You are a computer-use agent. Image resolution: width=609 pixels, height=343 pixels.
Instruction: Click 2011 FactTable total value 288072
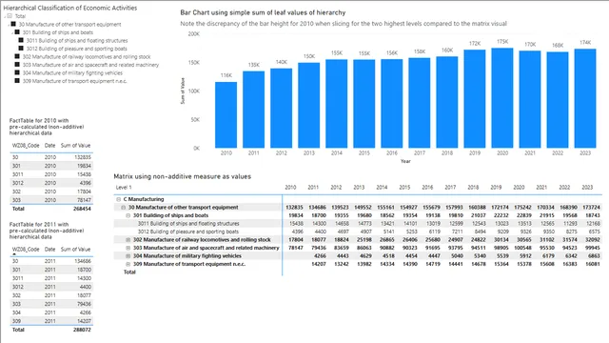[x=82, y=330]
